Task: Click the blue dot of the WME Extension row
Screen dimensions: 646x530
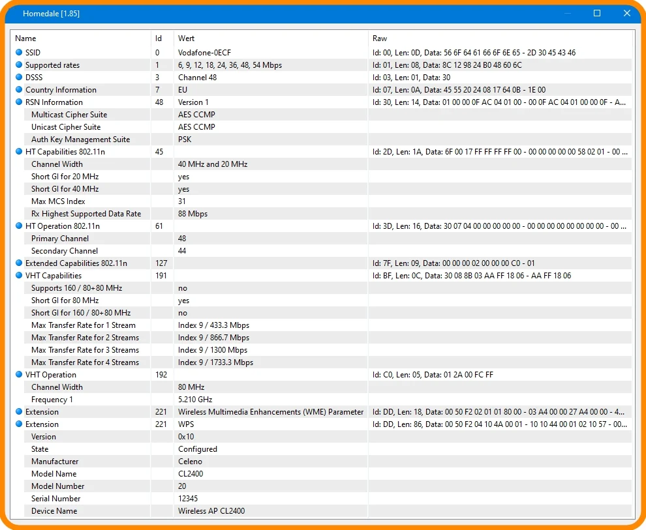Action: click(18, 411)
